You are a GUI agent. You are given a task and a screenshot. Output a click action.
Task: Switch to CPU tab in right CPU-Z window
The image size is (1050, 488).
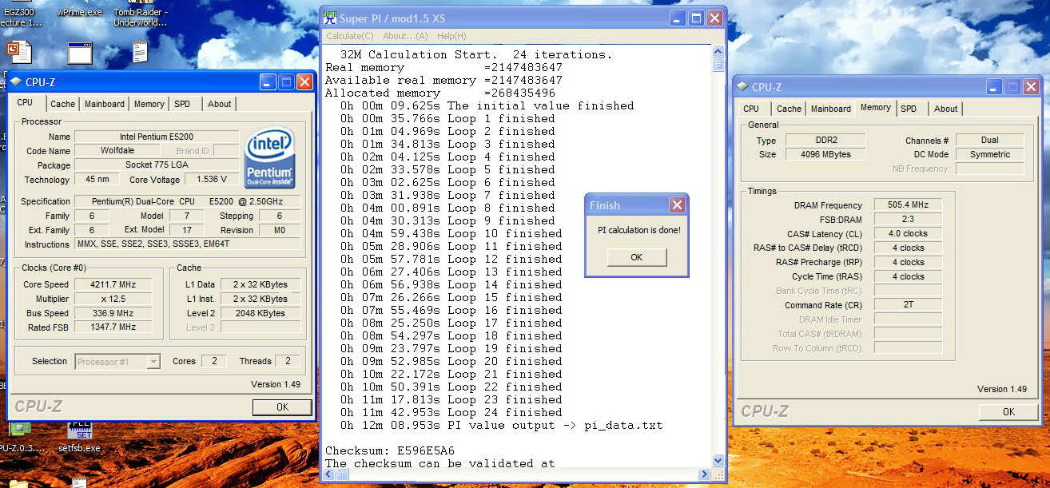(751, 109)
